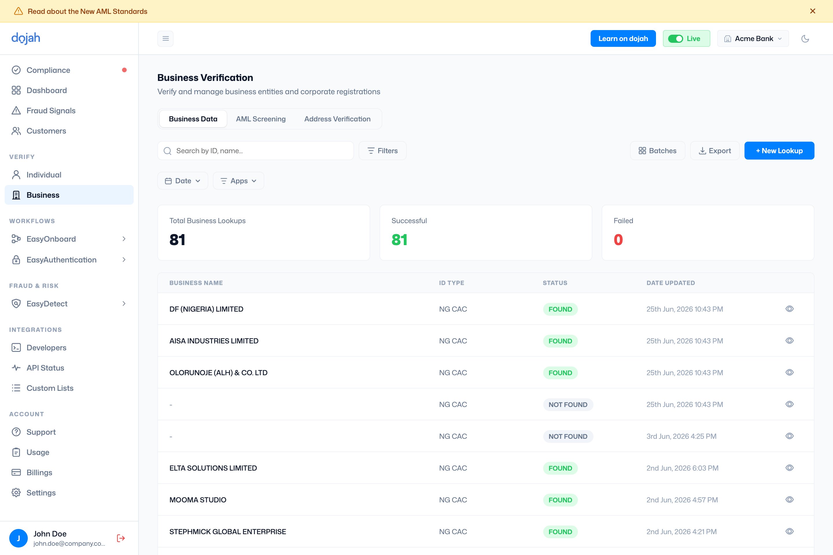Click the Total Business Lookups card
833x555 pixels.
pos(263,232)
